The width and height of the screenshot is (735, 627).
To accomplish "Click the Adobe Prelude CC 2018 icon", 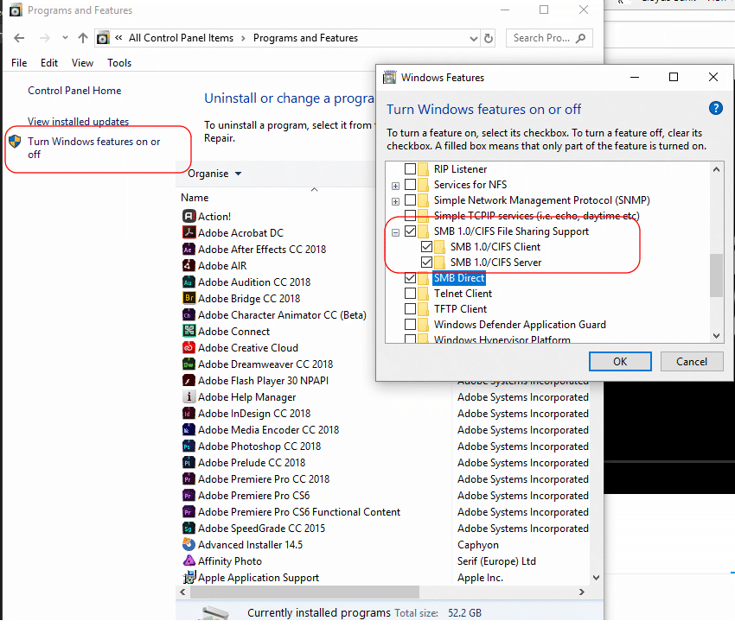I will coord(189,462).
